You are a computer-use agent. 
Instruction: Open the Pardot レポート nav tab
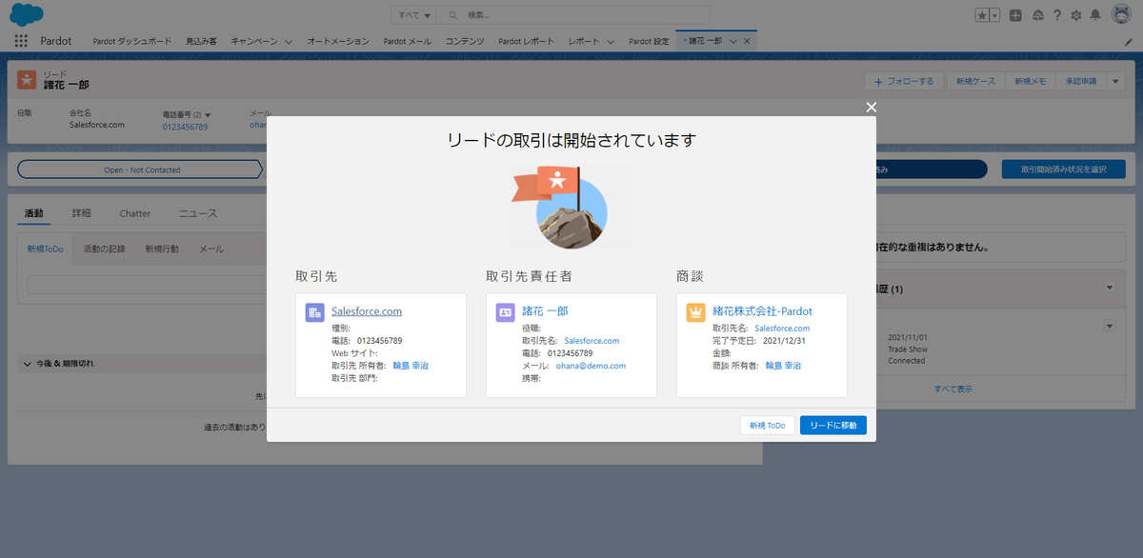pos(526,41)
